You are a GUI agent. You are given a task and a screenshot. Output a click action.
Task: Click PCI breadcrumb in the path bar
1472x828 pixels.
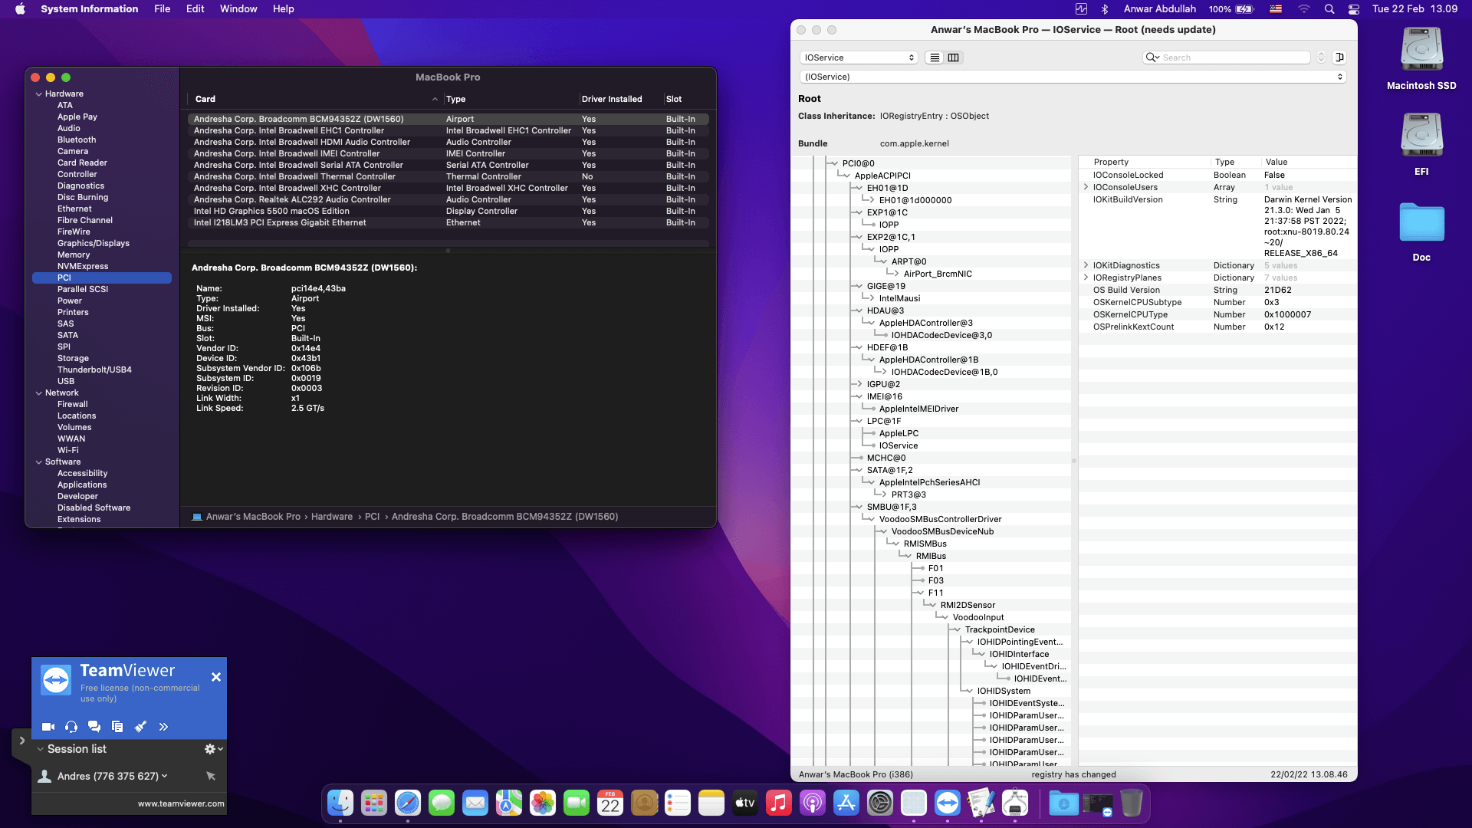[372, 517]
